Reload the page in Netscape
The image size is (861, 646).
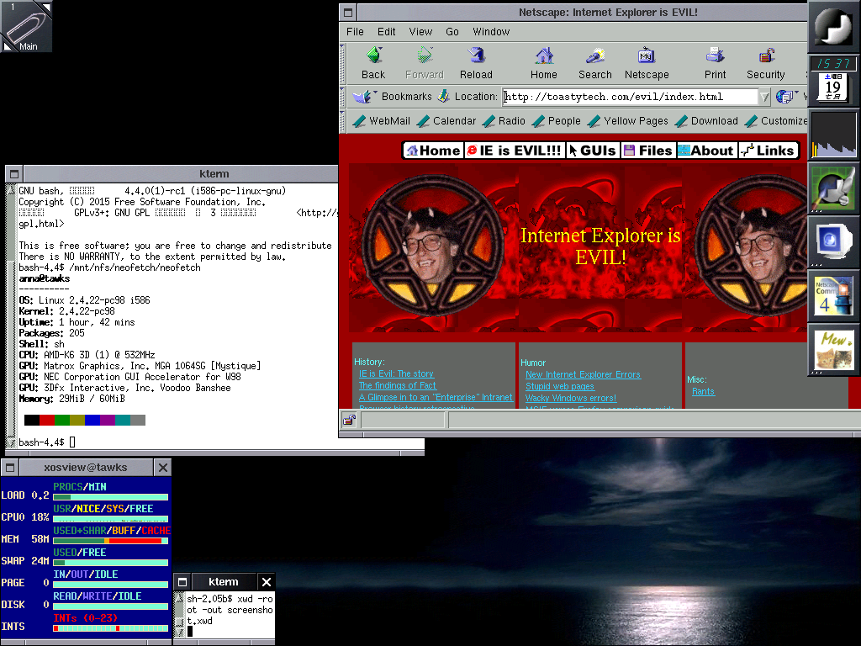point(476,63)
